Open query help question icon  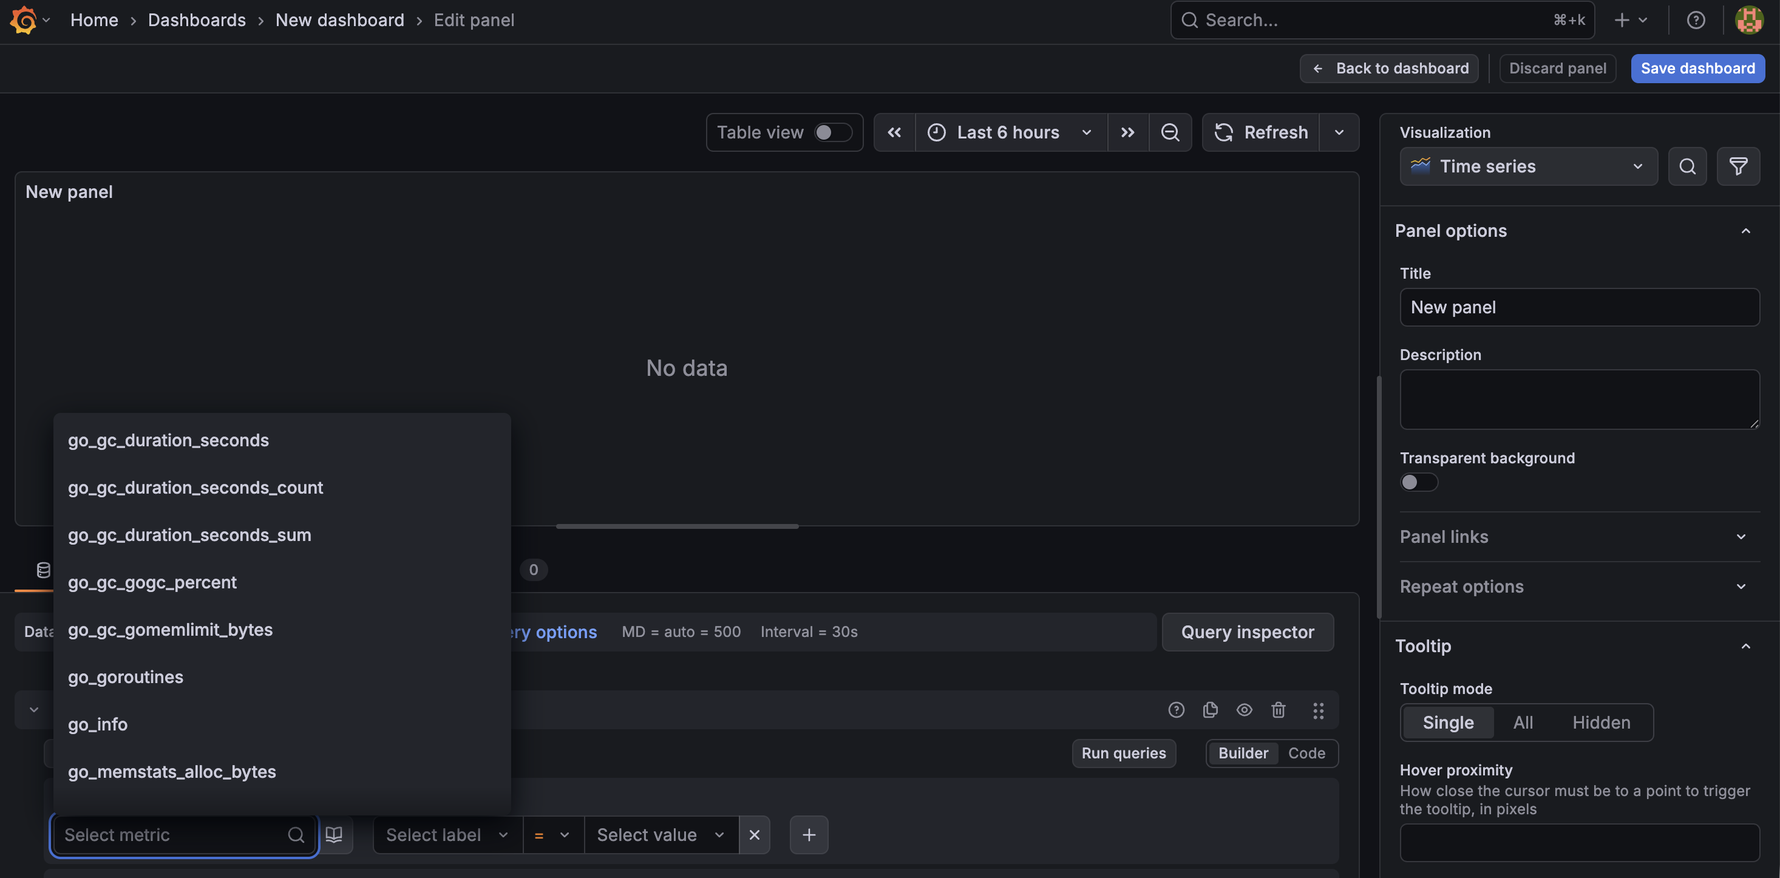click(x=1176, y=710)
